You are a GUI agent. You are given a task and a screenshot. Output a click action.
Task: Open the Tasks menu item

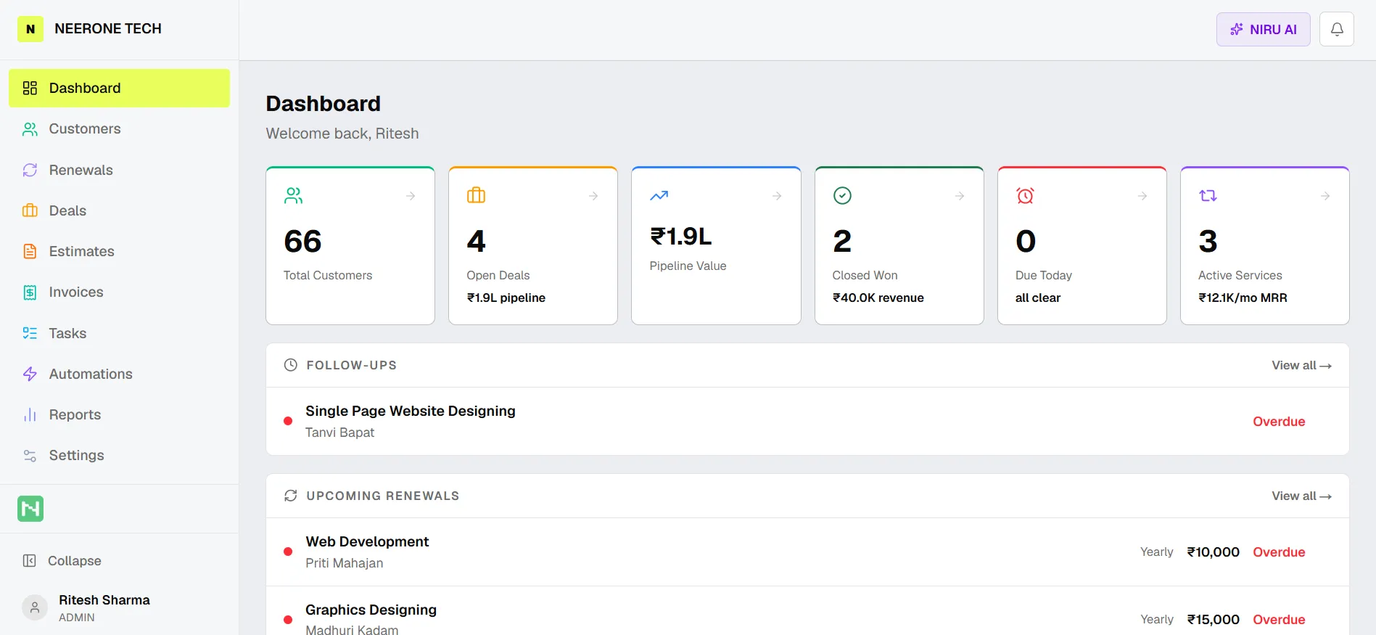pyautogui.click(x=119, y=333)
